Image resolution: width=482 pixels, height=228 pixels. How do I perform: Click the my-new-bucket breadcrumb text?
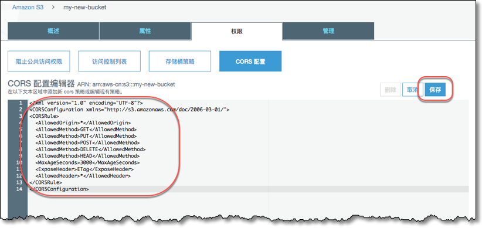[x=85, y=8]
